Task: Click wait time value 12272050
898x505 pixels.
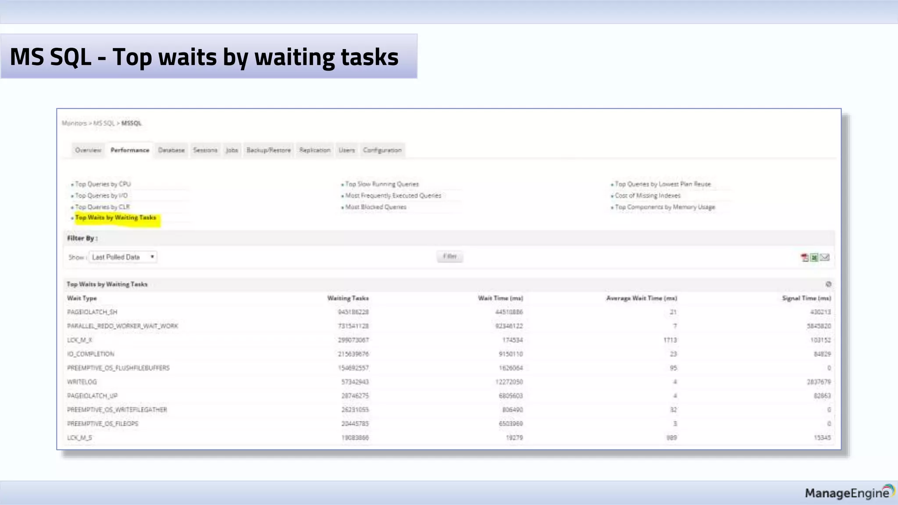Action: 509,382
